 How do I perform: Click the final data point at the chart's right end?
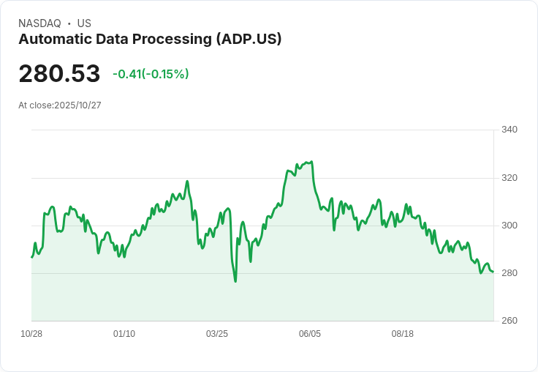(x=493, y=272)
